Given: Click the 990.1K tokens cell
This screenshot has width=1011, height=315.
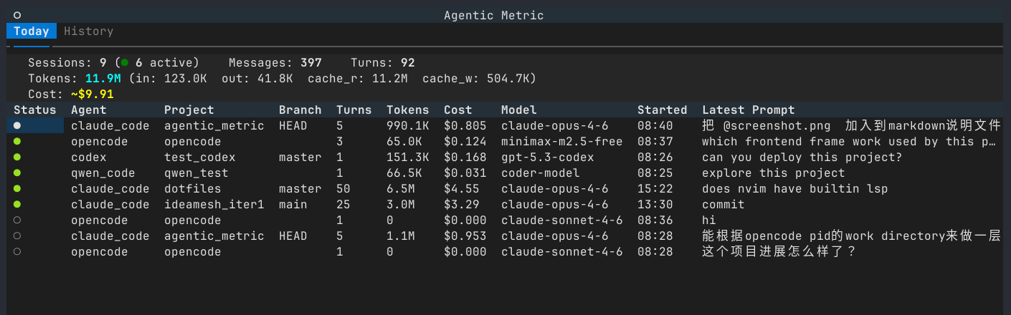Looking at the screenshot, I should pos(408,125).
